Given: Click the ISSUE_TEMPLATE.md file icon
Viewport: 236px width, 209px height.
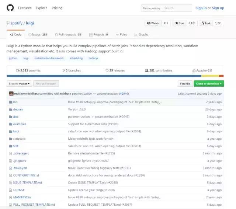Looking at the screenshot, I should 10,183.
